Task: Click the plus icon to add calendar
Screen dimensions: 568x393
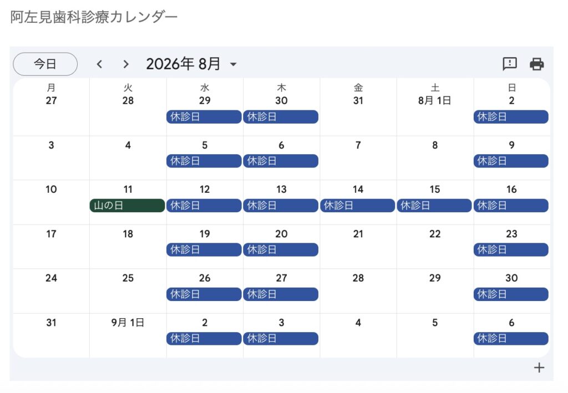Action: coord(539,368)
